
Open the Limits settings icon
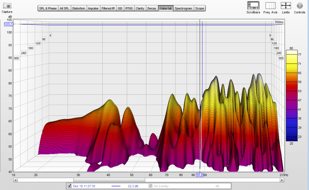tap(285, 5)
